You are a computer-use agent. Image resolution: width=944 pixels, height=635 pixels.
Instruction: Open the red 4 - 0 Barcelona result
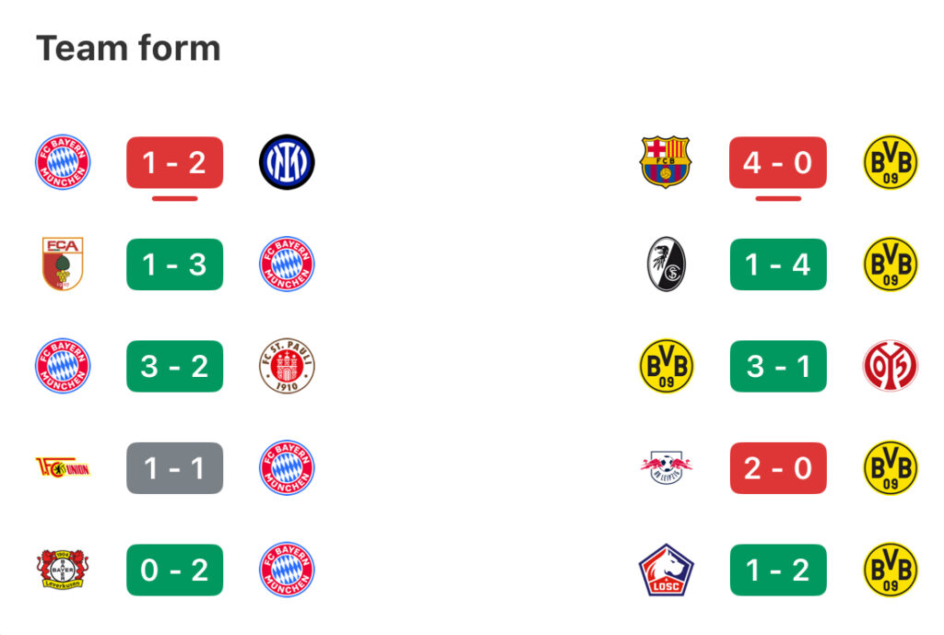click(778, 162)
